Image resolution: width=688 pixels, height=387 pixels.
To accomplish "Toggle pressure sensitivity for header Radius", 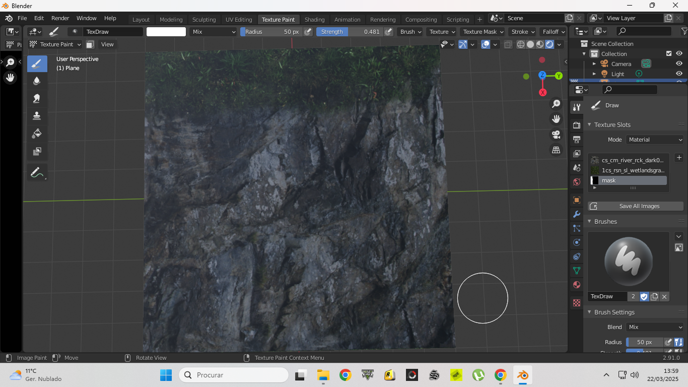I will (x=308, y=32).
